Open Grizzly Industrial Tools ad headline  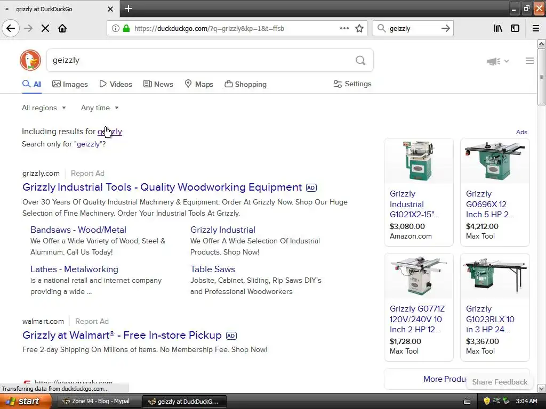162,187
